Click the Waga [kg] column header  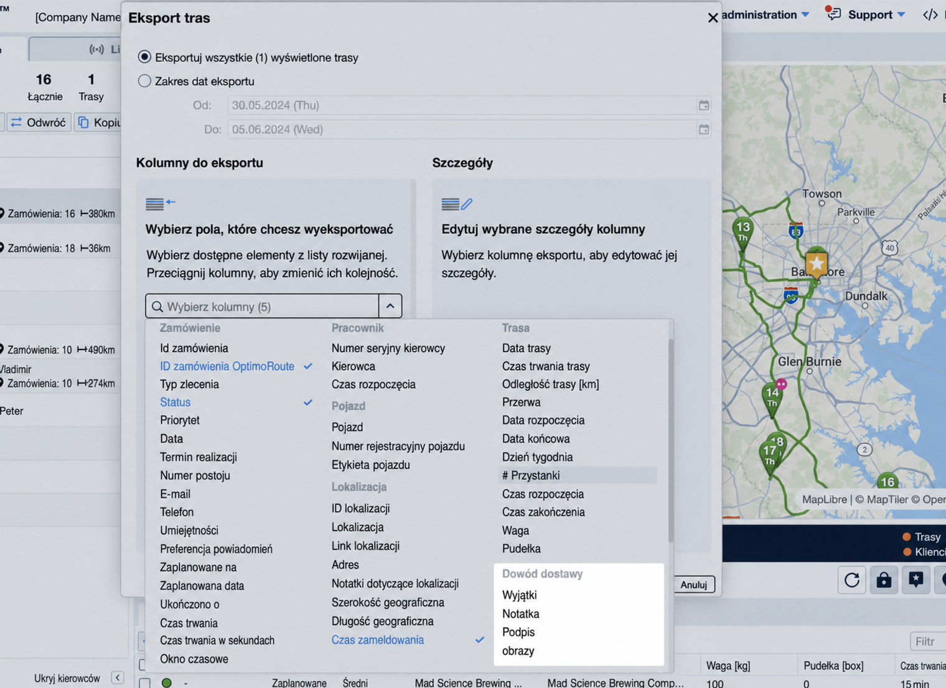click(728, 666)
